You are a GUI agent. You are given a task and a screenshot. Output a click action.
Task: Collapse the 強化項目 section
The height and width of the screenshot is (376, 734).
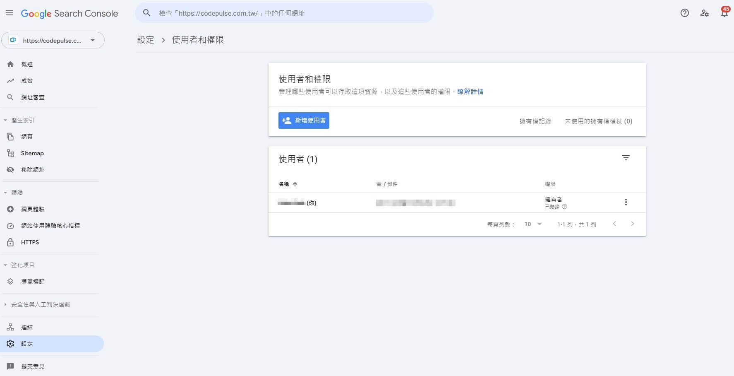coord(5,265)
